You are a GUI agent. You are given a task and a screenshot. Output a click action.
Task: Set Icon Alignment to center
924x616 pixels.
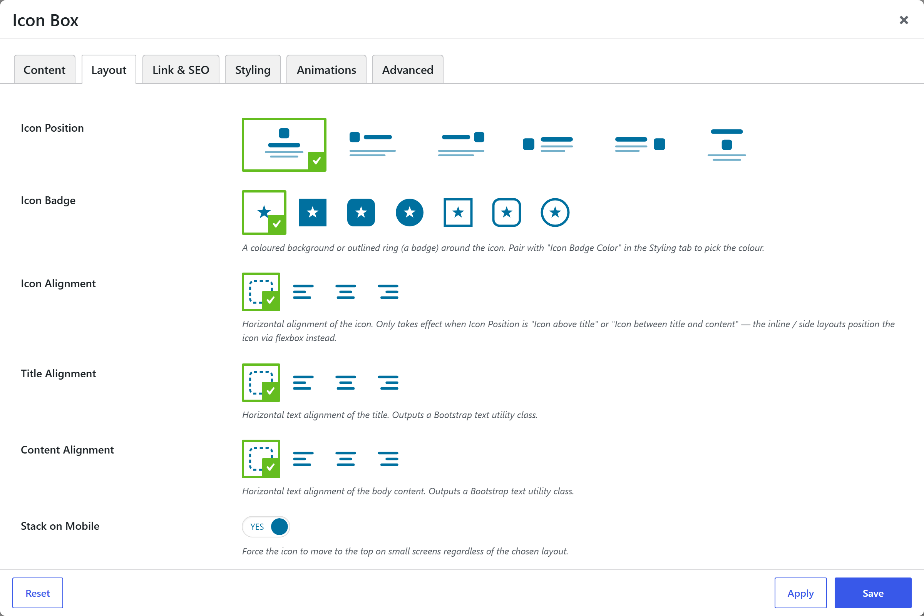point(345,292)
